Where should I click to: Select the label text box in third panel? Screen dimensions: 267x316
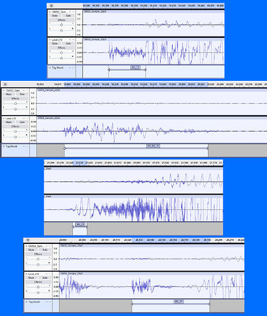click(80, 224)
